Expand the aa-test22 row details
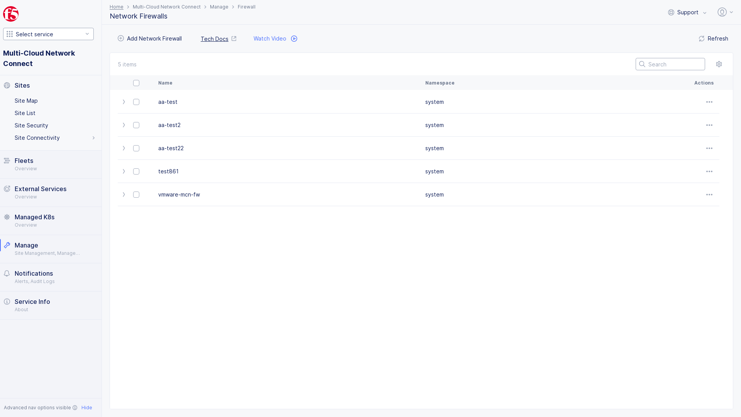The image size is (741, 417). [x=124, y=148]
